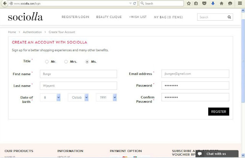The width and height of the screenshot is (245, 158).
Task: Open BEAUTY CLIQUE menu item
Action: [x=109, y=17]
